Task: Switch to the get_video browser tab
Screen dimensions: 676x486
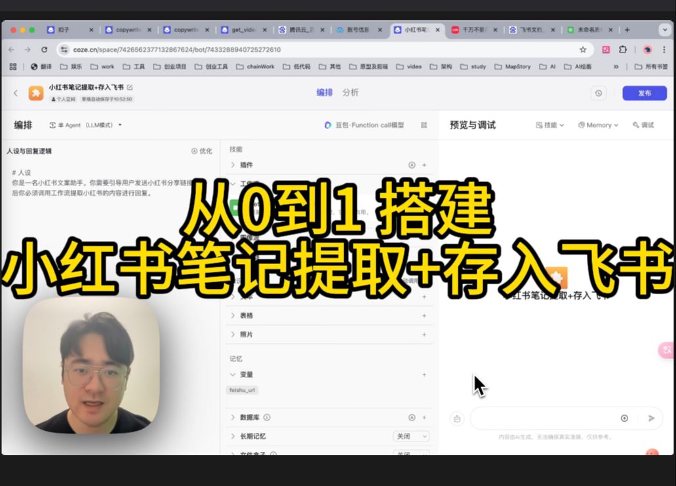Action: pos(244,29)
